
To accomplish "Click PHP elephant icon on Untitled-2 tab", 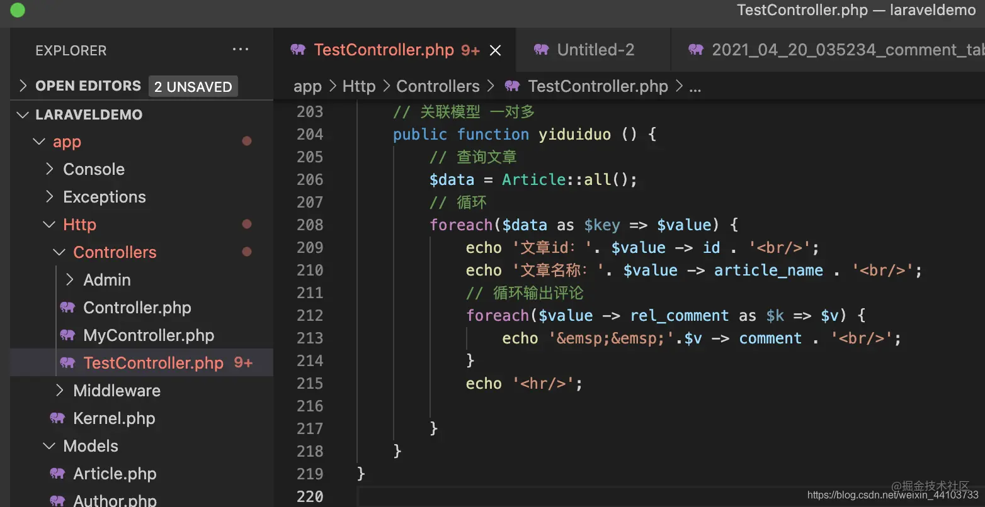I will pyautogui.click(x=541, y=50).
